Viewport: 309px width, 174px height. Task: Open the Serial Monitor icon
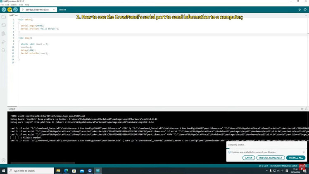(305, 10)
